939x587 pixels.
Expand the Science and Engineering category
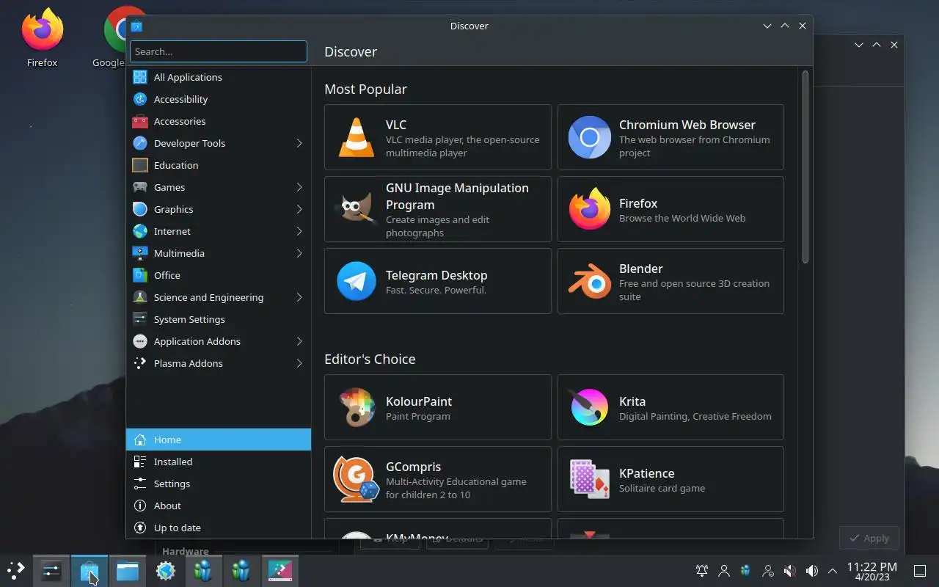click(x=219, y=297)
